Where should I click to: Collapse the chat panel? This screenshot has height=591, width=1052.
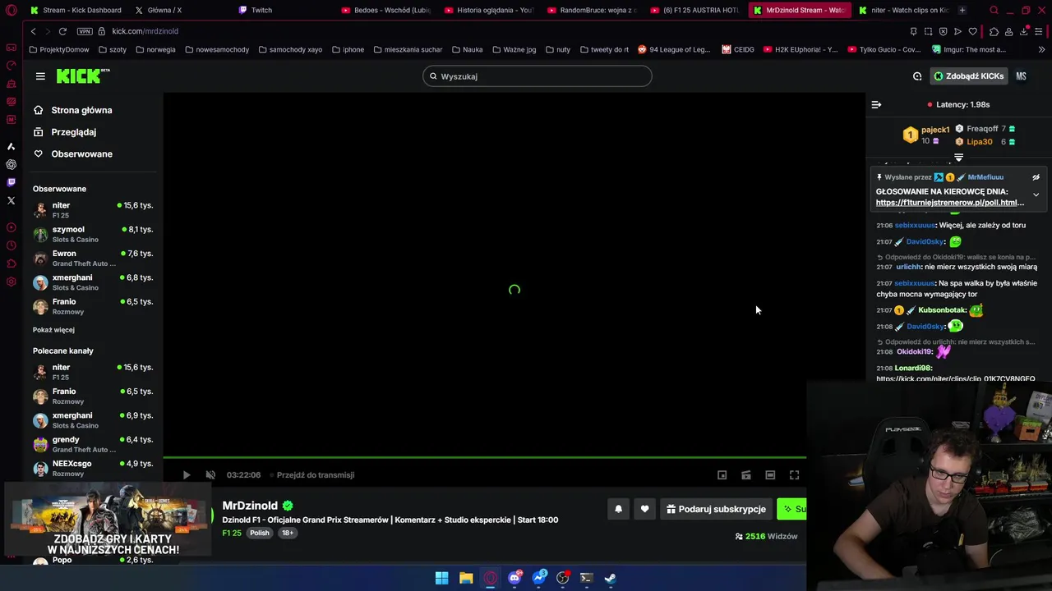pyautogui.click(x=876, y=105)
